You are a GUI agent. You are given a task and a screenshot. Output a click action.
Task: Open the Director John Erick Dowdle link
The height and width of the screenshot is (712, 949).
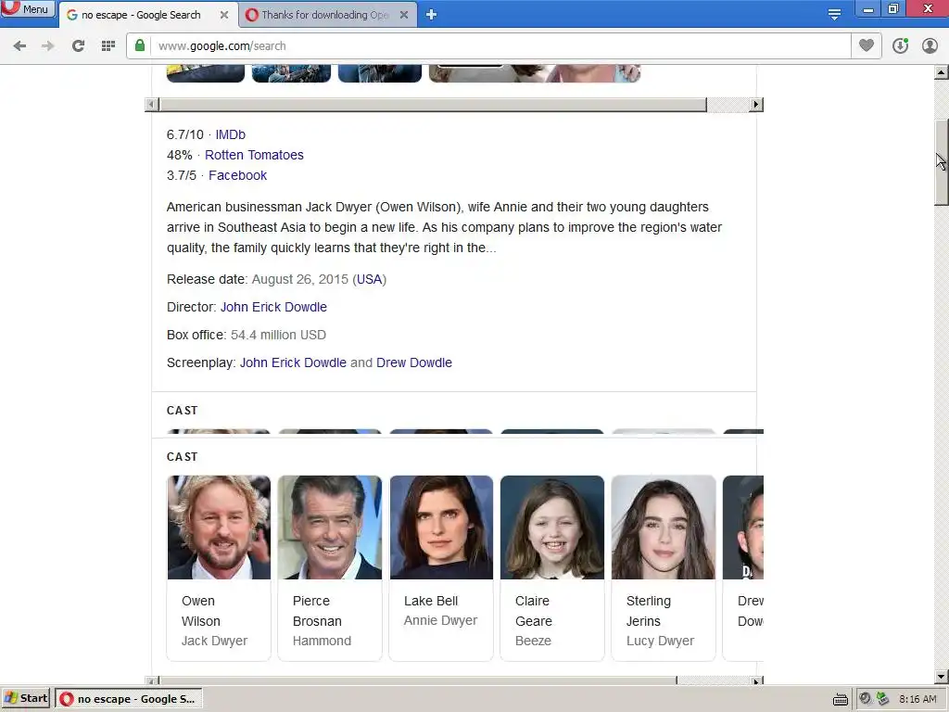[273, 307]
